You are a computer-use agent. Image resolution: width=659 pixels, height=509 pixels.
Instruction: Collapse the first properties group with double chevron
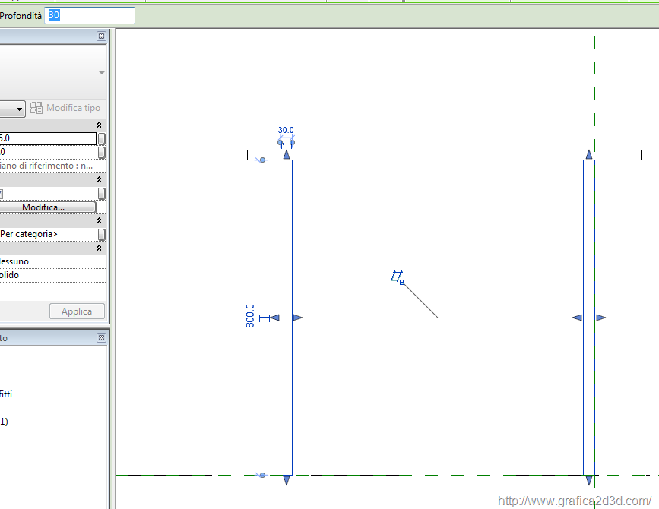tap(99, 125)
